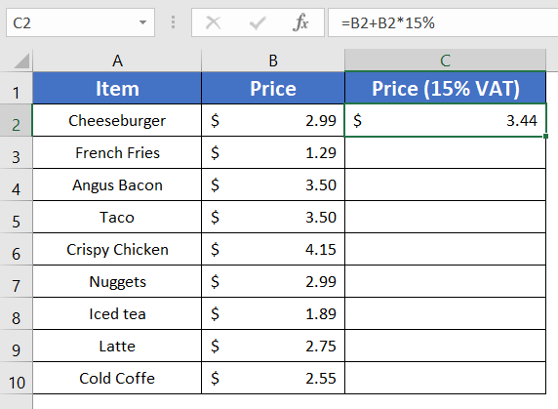Select empty cell C6 beside Crispy Chicken
Screen dimensions: 558x409
[x=445, y=249]
